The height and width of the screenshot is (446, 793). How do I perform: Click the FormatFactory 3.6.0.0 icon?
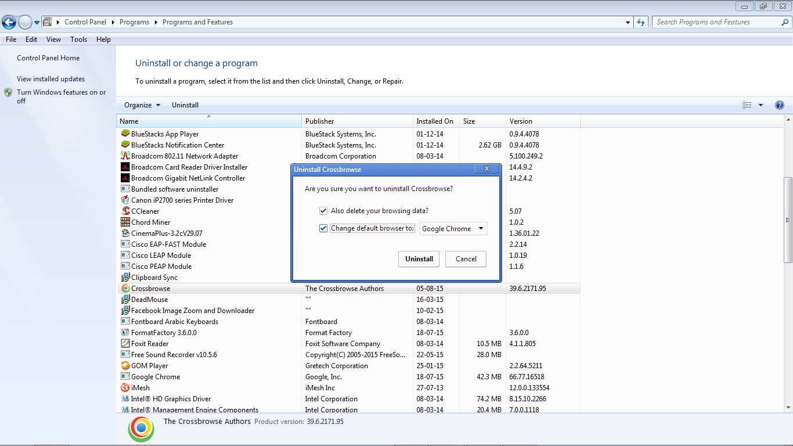125,333
